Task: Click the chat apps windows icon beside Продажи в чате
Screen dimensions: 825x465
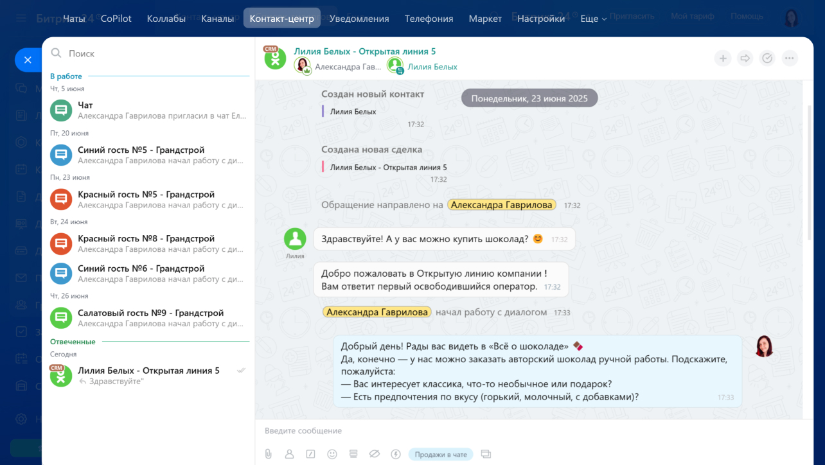Action: 486,454
